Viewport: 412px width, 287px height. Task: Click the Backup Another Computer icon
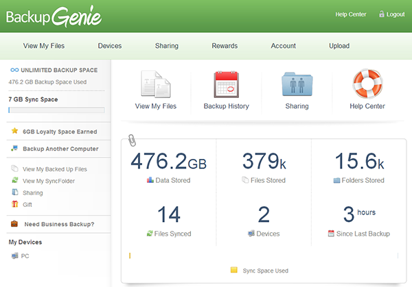(14, 149)
